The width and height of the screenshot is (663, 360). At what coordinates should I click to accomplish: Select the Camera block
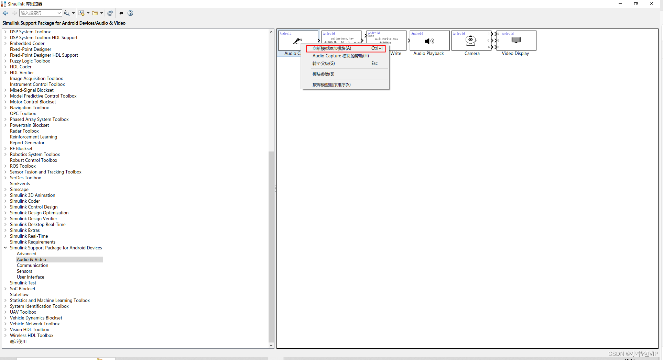(x=471, y=41)
